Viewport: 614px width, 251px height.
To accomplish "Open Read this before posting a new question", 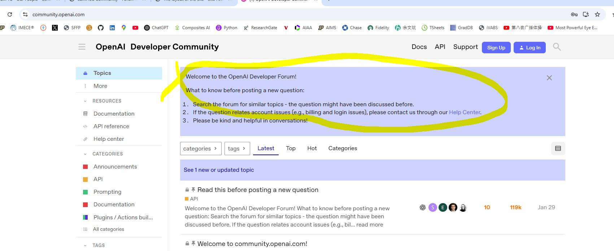I will coord(258,190).
